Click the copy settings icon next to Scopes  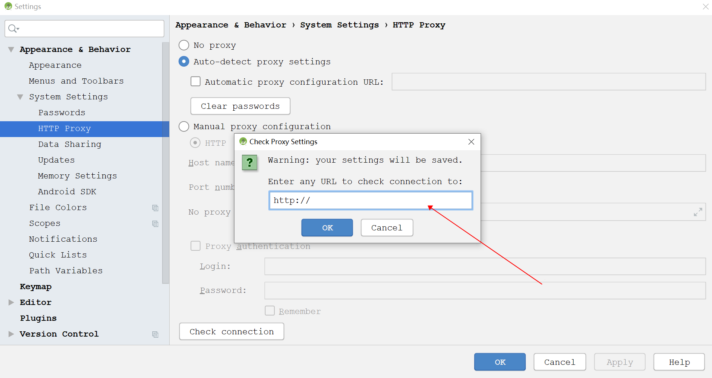point(155,223)
